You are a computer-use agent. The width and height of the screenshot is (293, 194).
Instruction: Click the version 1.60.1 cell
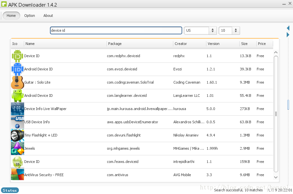point(212,82)
